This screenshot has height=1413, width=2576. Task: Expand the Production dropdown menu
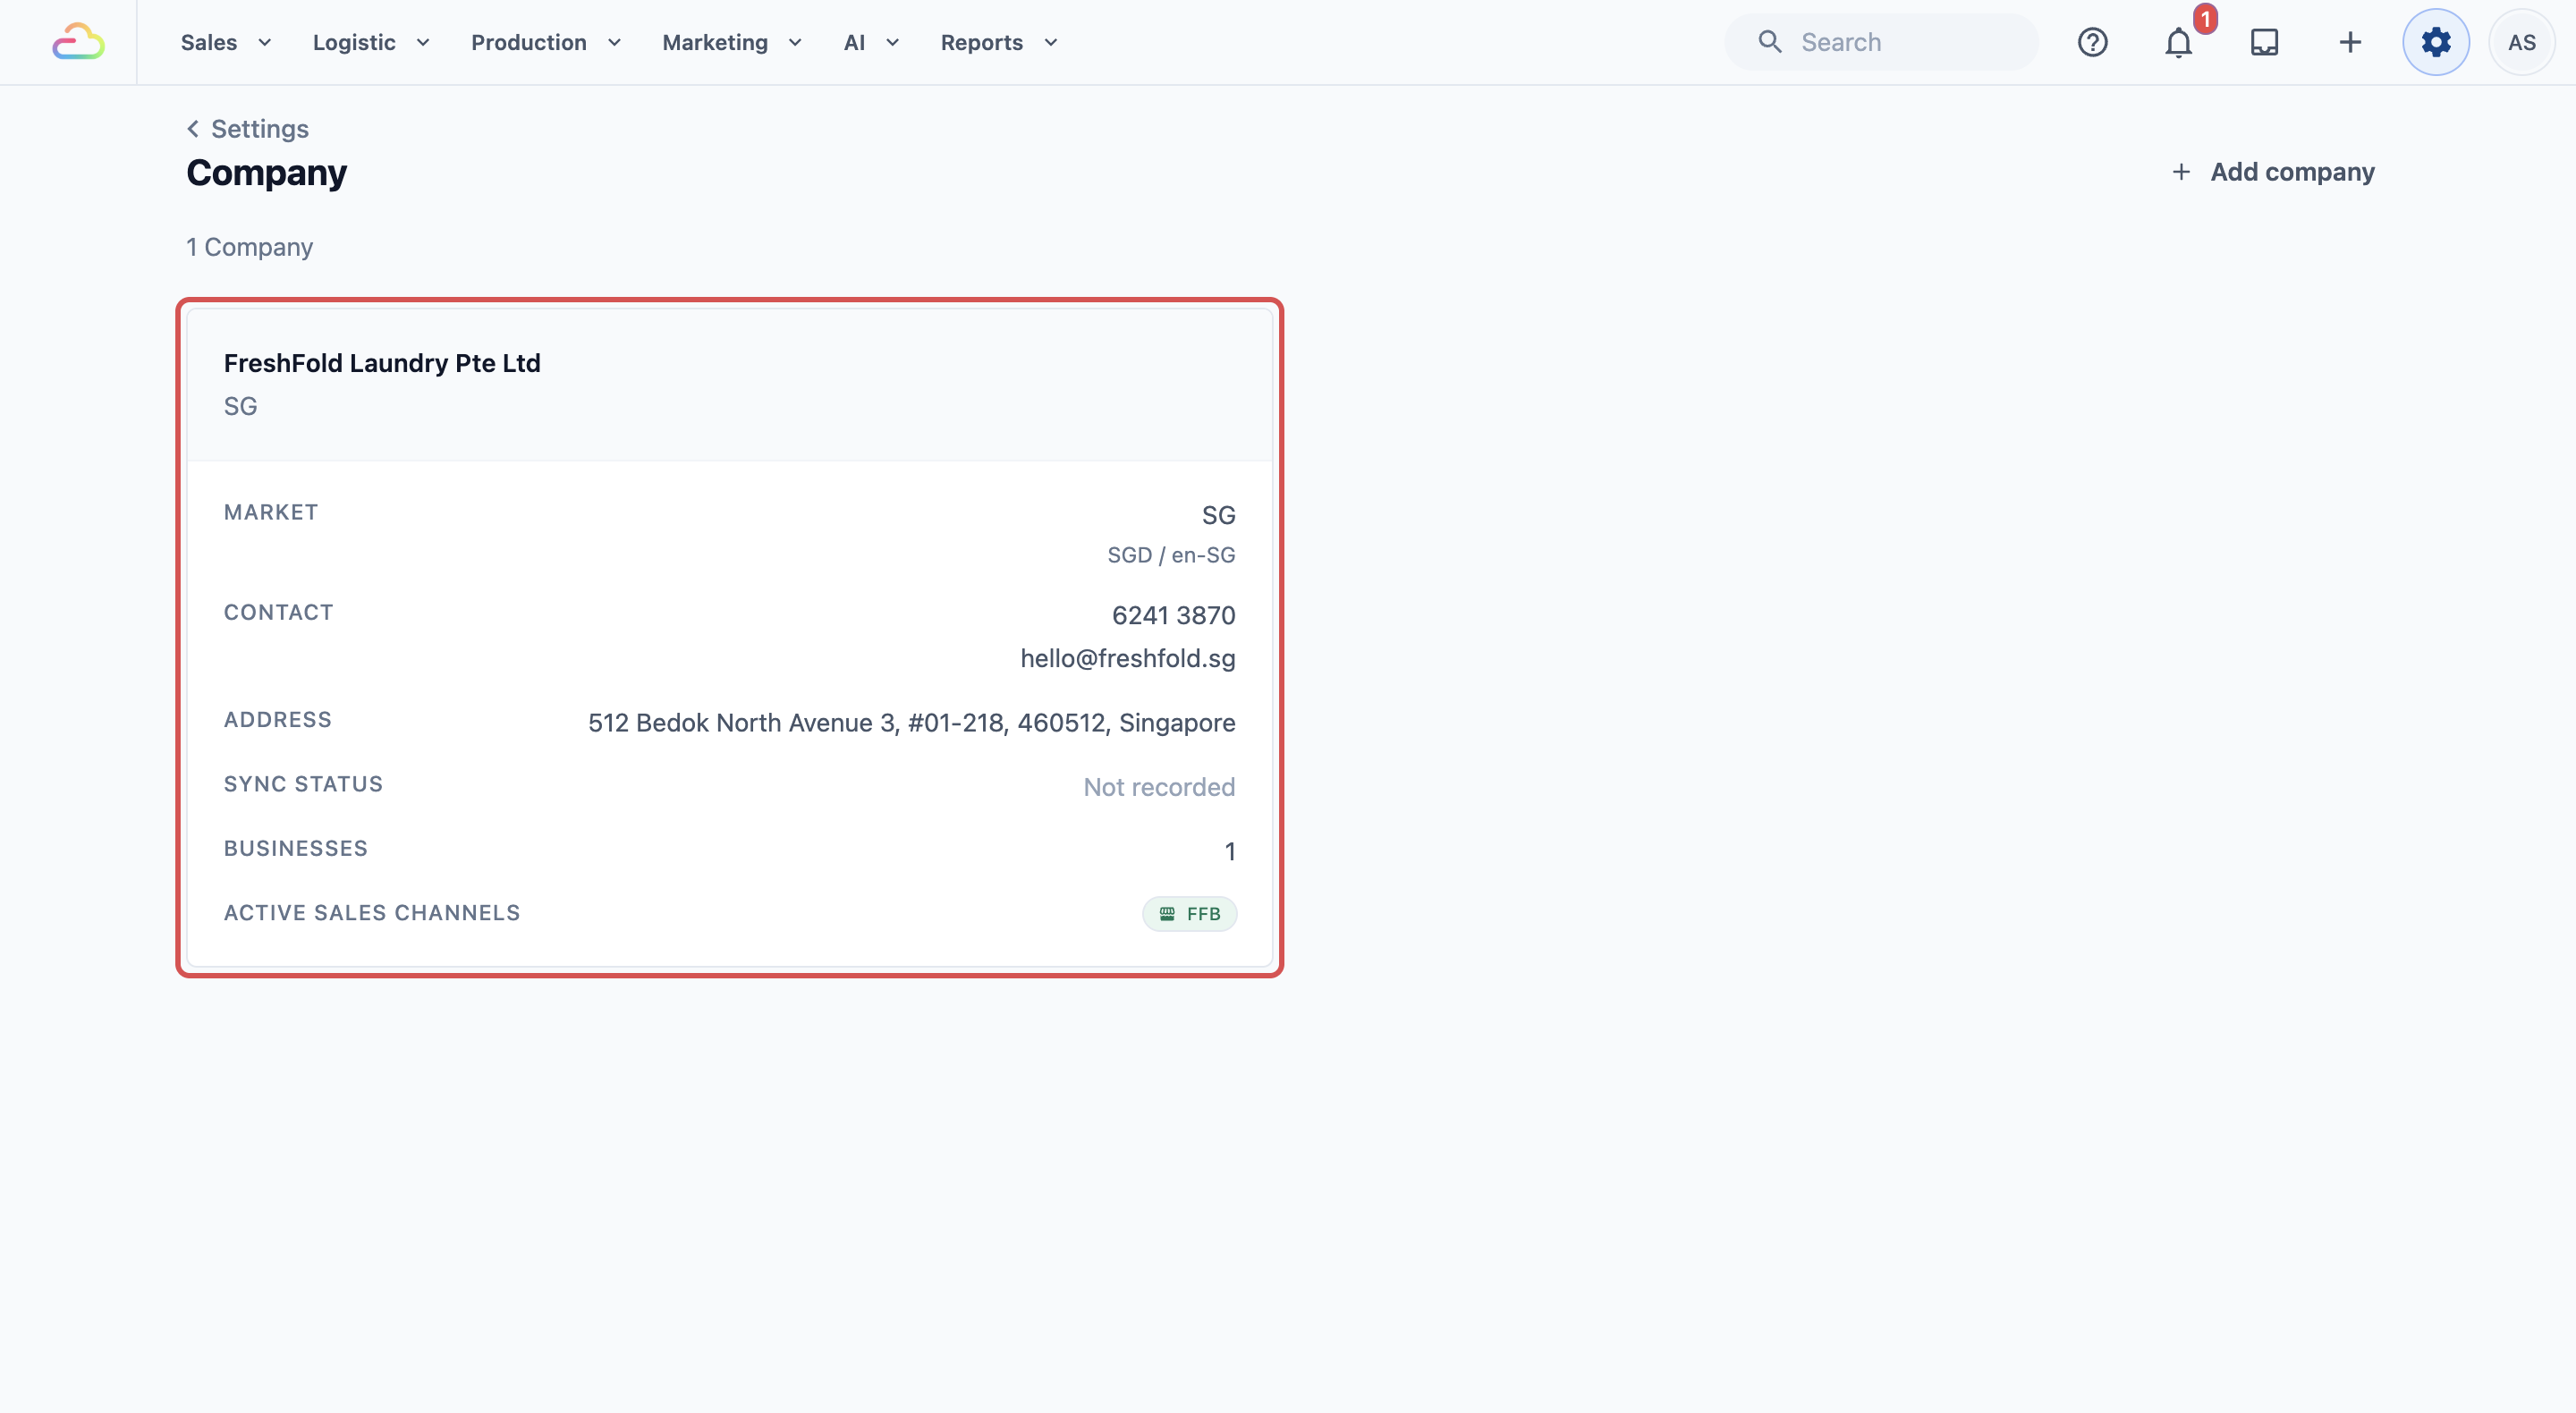pyautogui.click(x=546, y=42)
